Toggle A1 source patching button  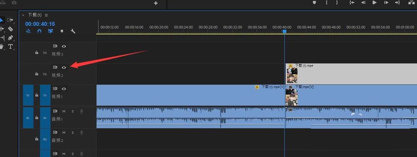point(28,118)
